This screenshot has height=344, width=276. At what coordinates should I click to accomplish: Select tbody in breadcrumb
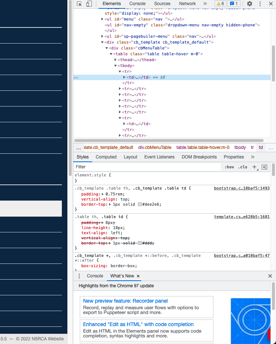click(x=240, y=147)
